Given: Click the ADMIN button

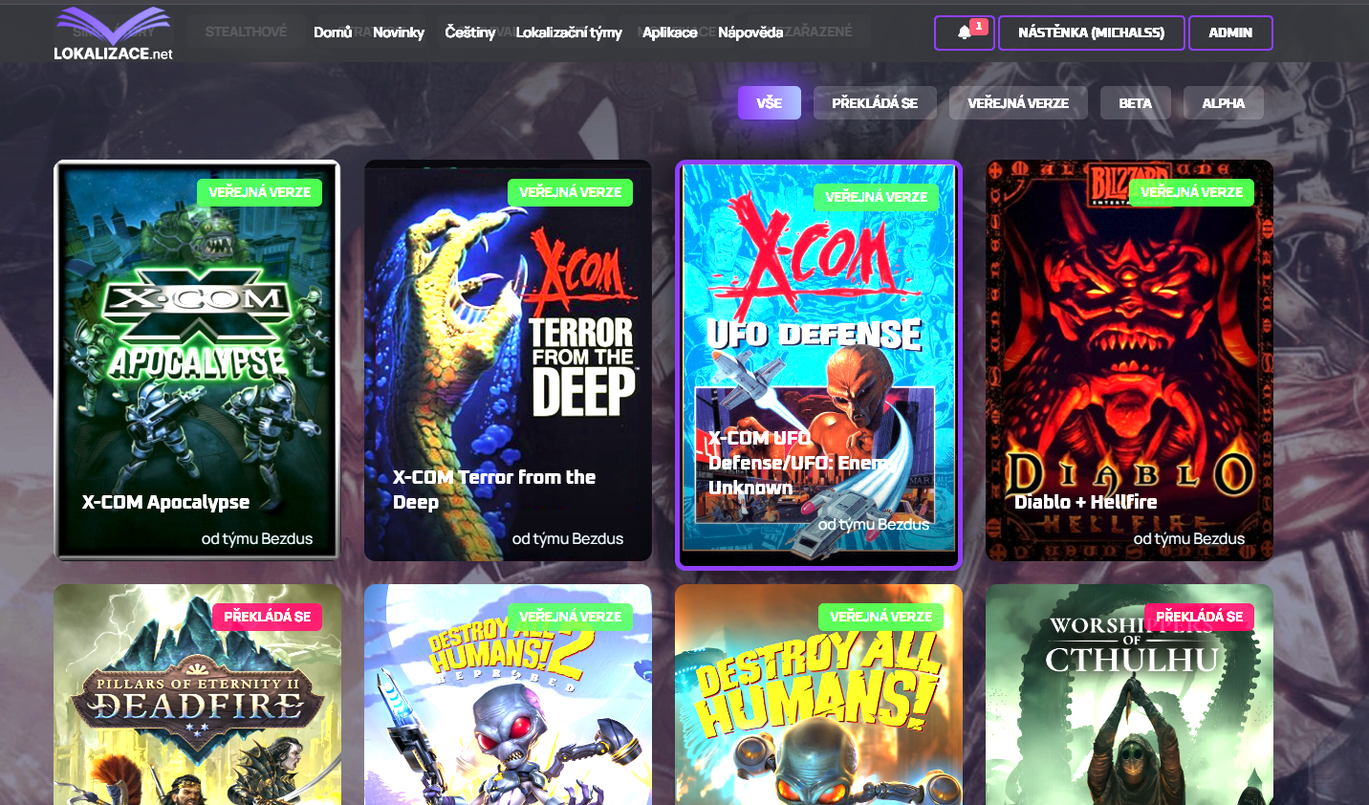Looking at the screenshot, I should [1229, 33].
